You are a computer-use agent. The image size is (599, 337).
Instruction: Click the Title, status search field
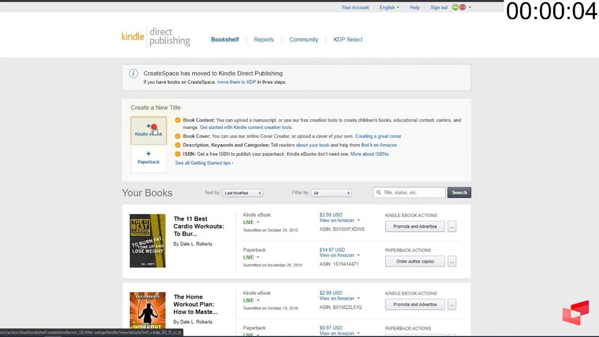click(x=409, y=192)
